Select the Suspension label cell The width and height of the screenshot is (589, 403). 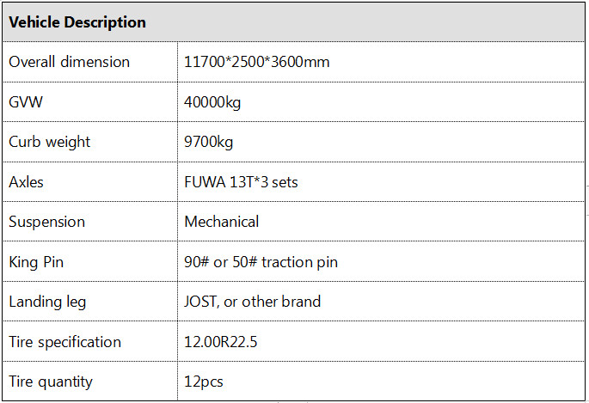pyautogui.click(x=46, y=222)
